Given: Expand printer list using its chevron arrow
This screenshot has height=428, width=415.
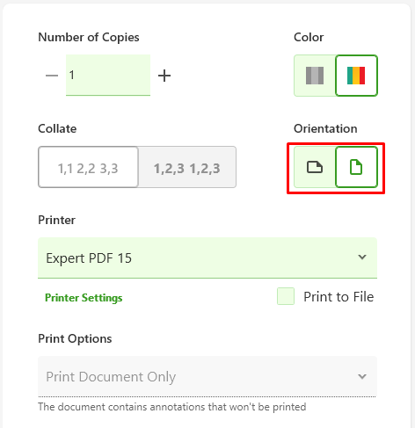Looking at the screenshot, I should coord(362,258).
